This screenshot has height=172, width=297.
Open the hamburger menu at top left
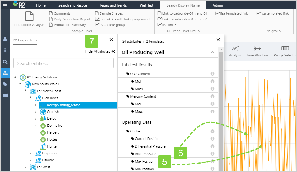(5, 5)
